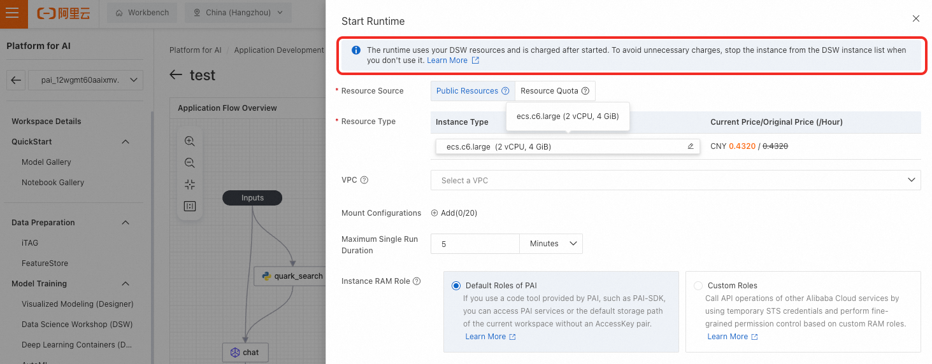
Task: Open the China (Hangzhou) region dropdown
Action: (x=238, y=13)
